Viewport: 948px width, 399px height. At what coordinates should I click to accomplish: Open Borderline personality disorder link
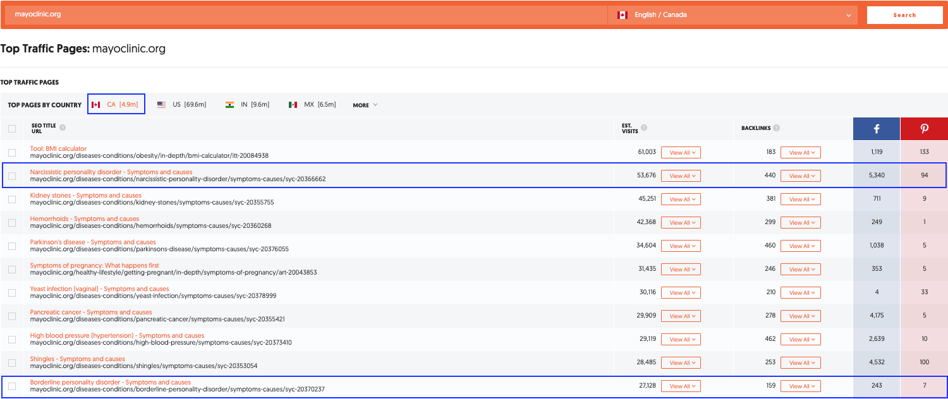tap(111, 382)
